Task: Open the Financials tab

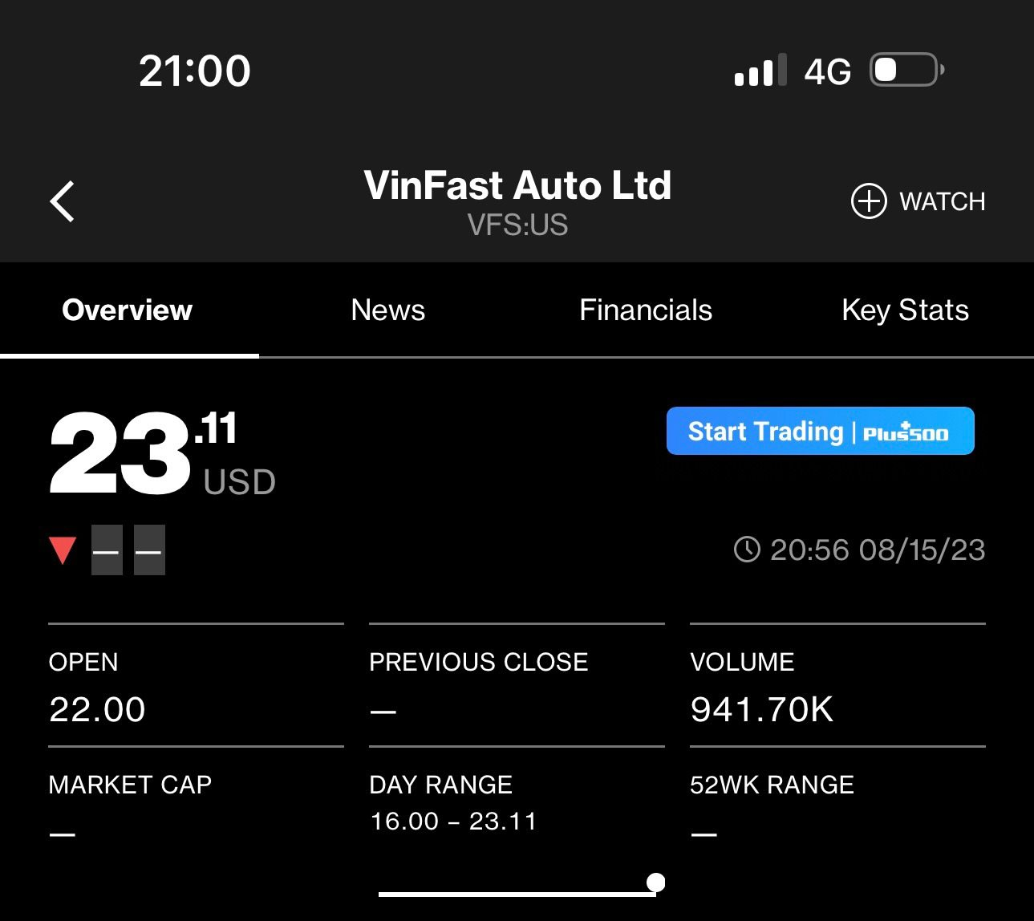Action: (x=646, y=310)
